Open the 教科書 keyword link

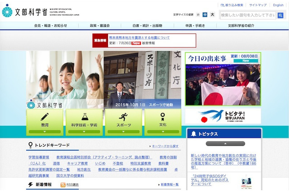click(x=163, y=164)
